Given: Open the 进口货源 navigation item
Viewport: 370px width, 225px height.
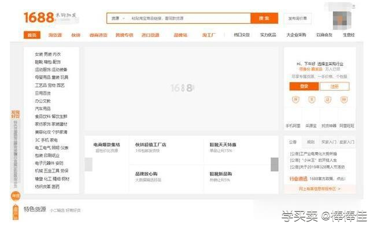Looking at the screenshot, I should click(150, 35).
